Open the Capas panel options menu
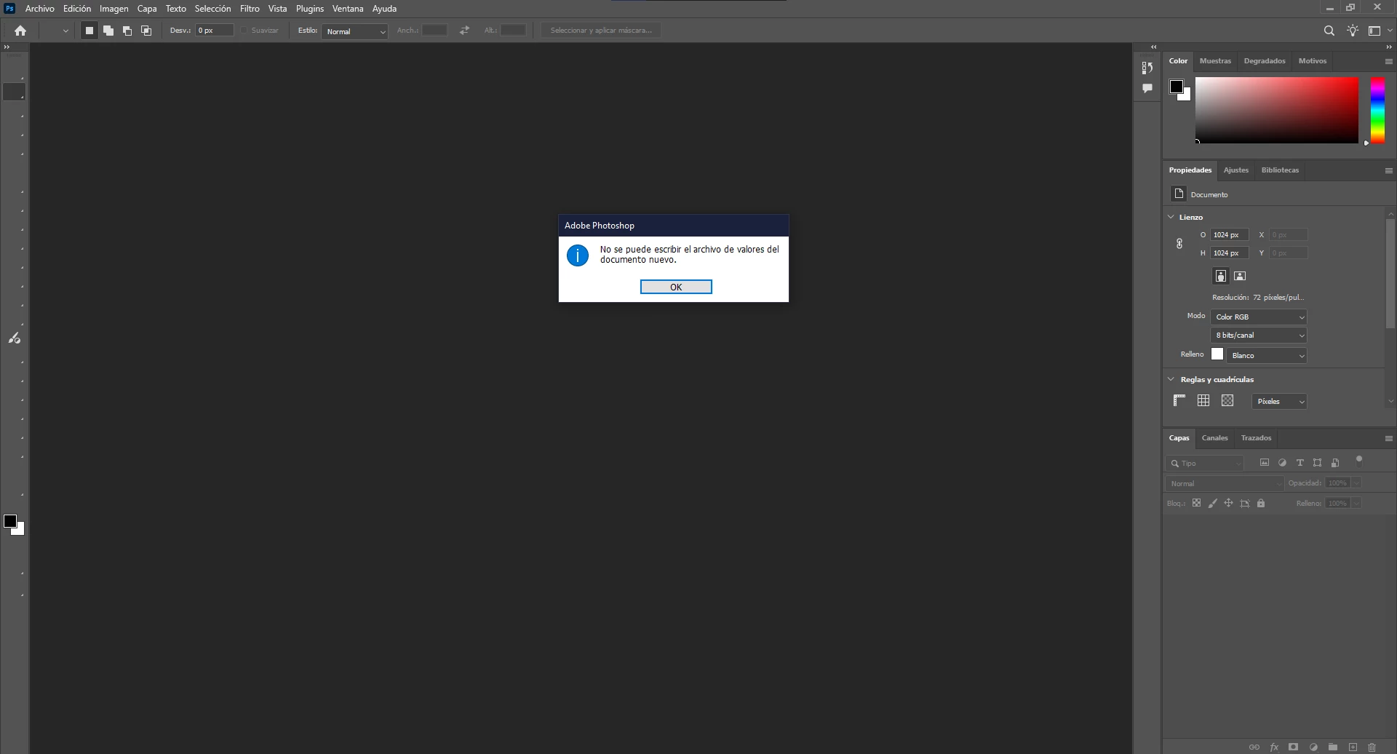Viewport: 1397px width, 754px height. 1388,439
